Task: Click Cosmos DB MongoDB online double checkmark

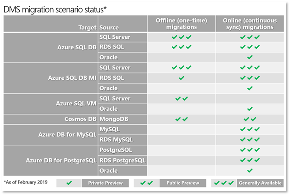Action: coord(250,119)
